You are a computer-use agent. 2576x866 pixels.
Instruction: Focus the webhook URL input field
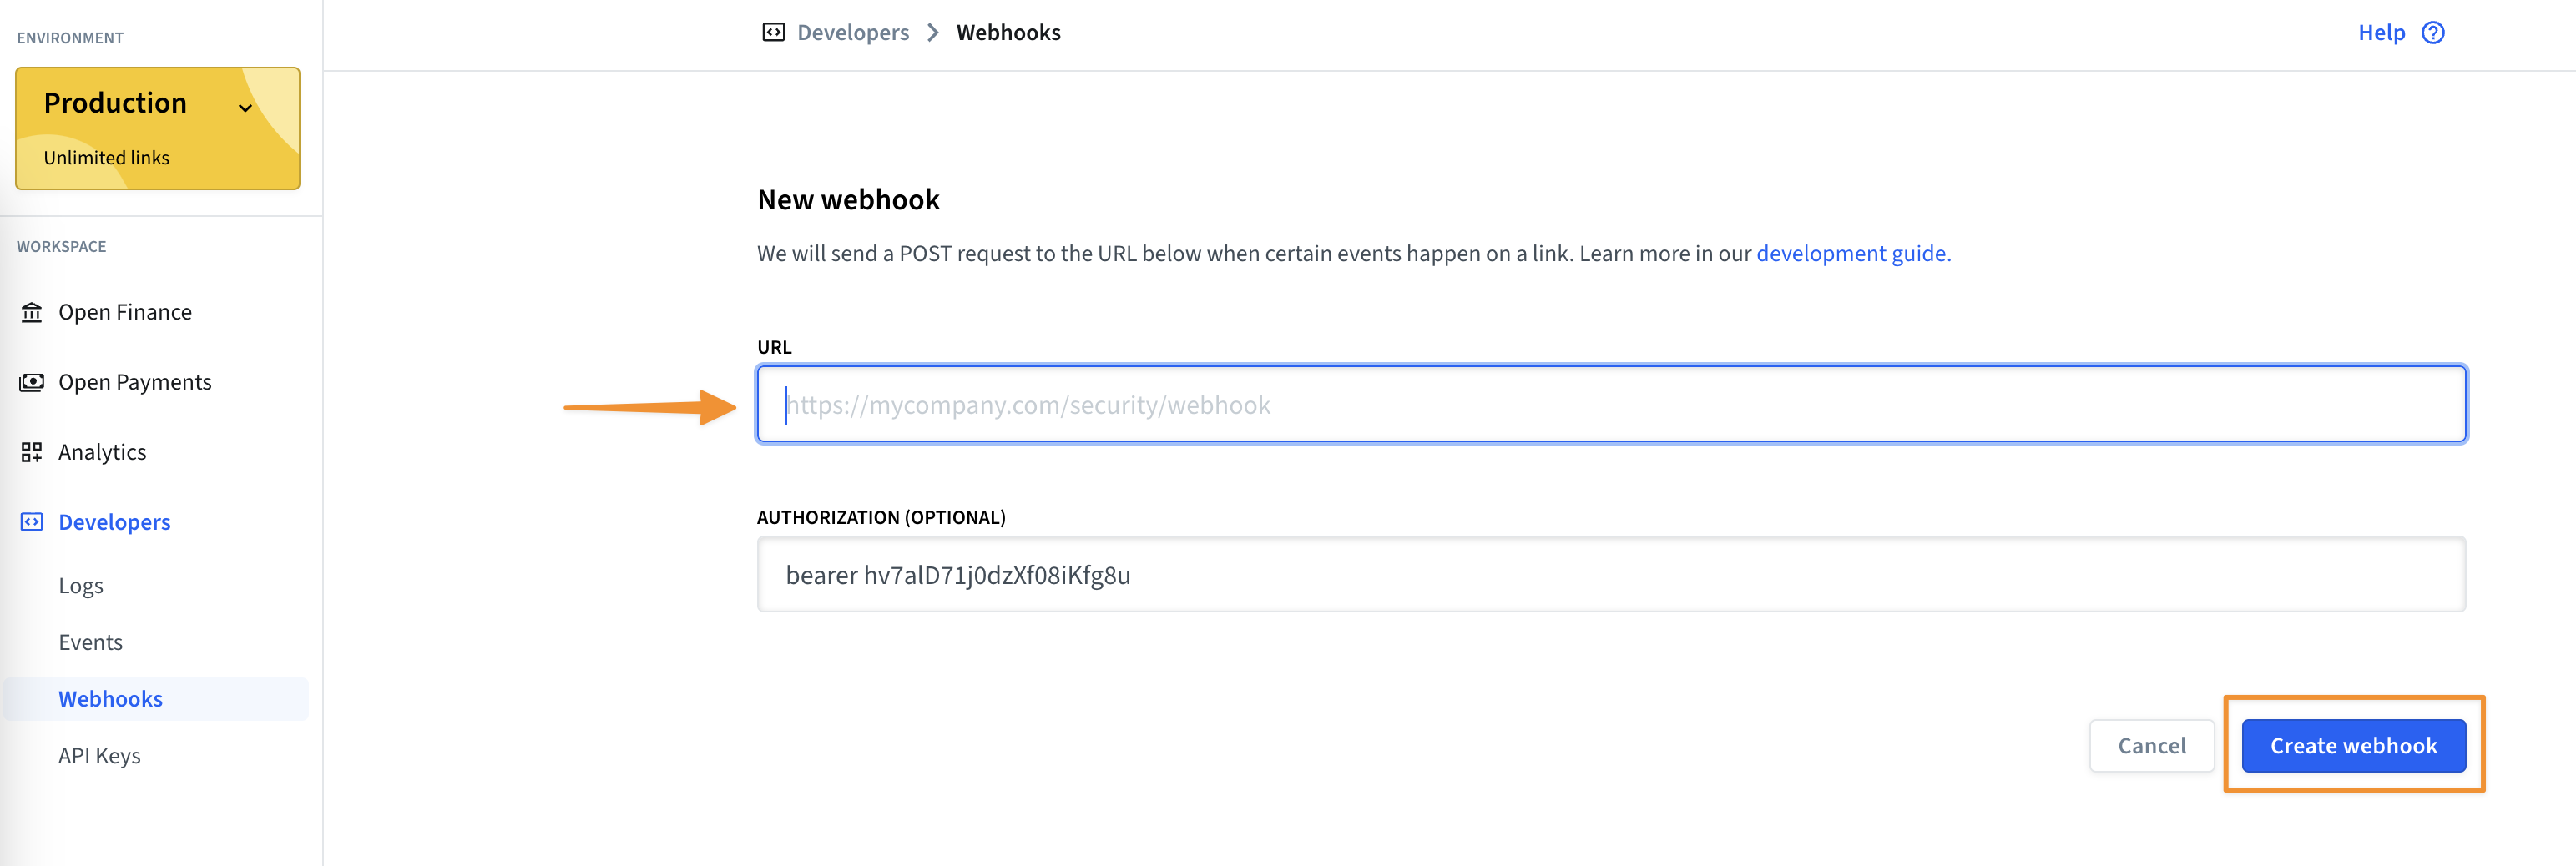coord(1611,404)
